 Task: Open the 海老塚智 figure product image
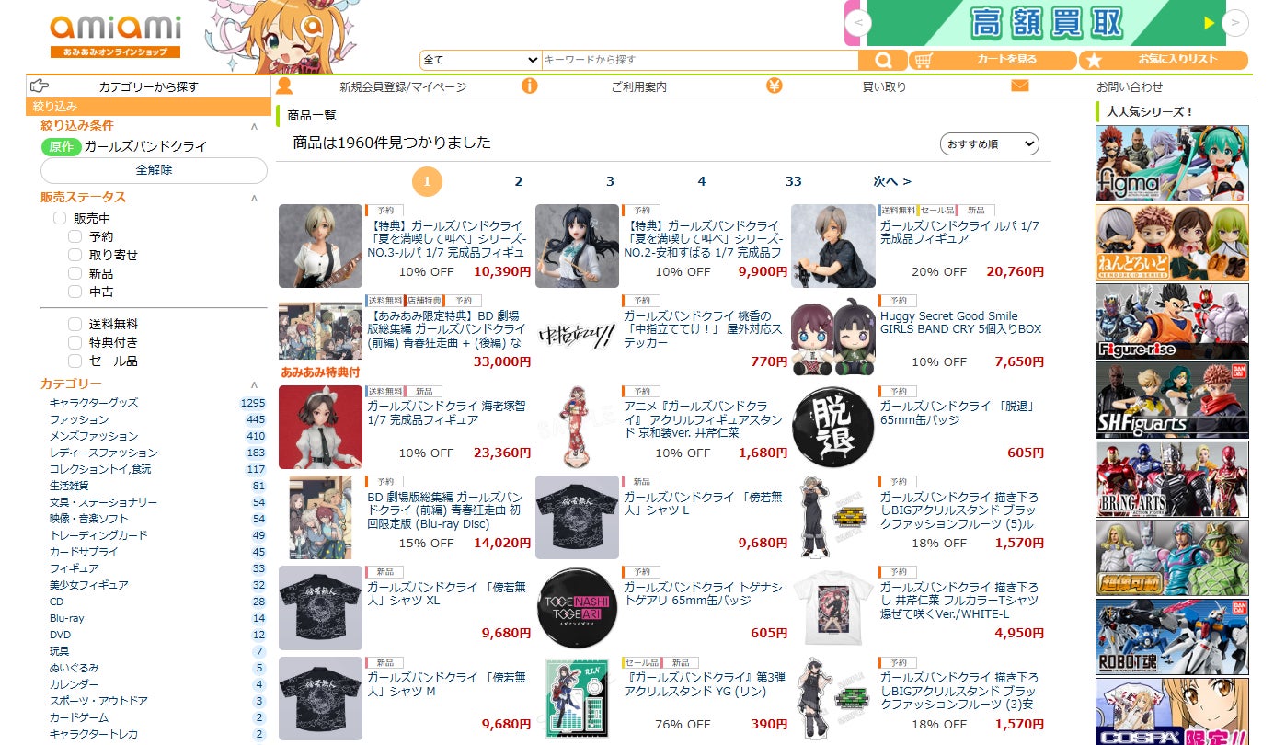click(x=320, y=427)
